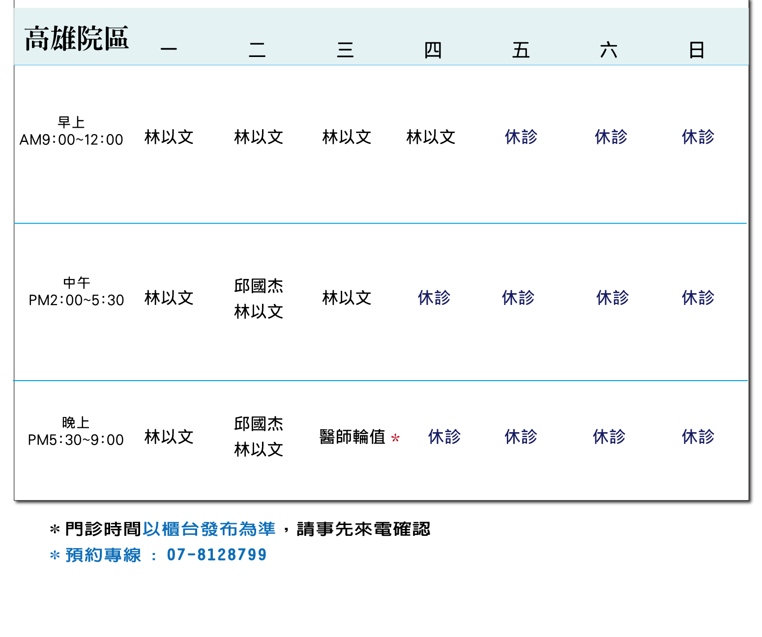The width and height of the screenshot is (762, 637).
Task: Click the 預約專線 label
Action: click(x=103, y=555)
